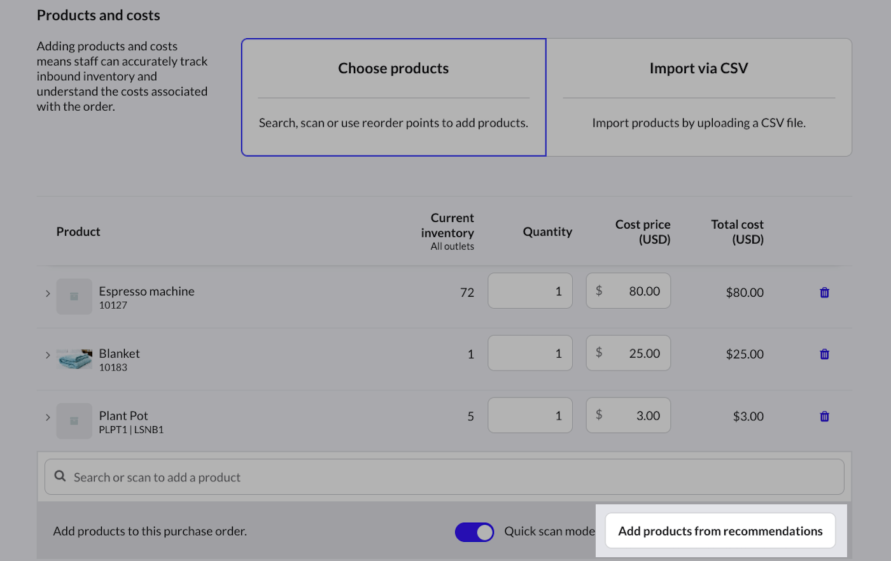Open the Espresso machine product name
This screenshot has width=891, height=561.
(x=146, y=291)
